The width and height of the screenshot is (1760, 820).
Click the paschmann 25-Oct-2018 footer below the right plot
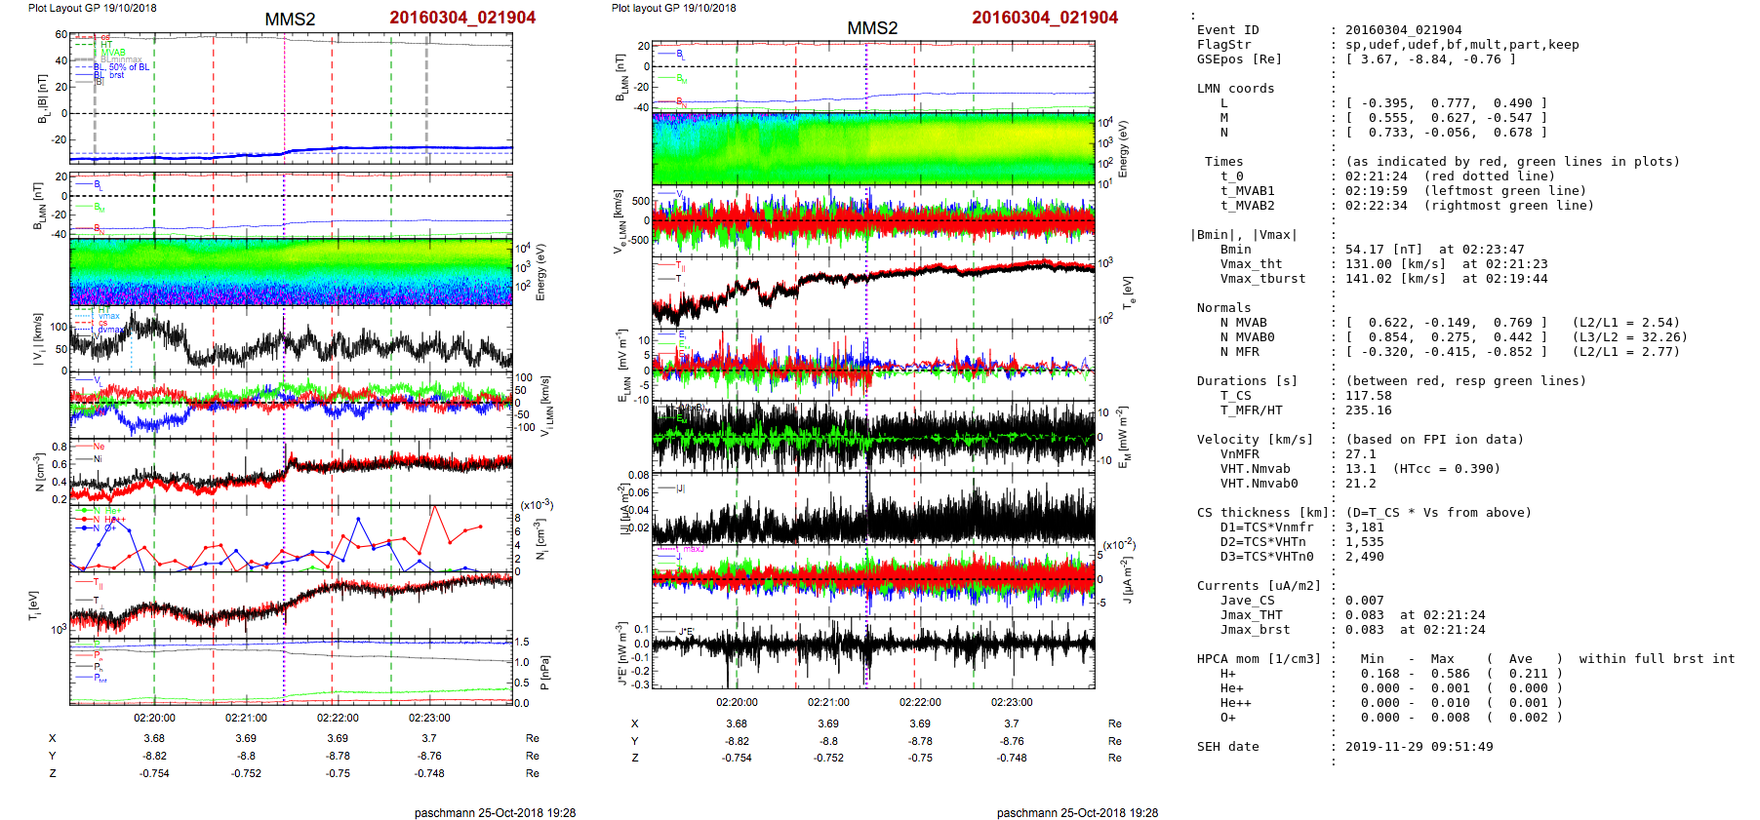click(x=1077, y=812)
